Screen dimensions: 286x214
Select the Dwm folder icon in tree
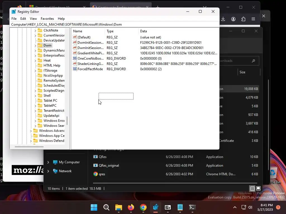click(x=40, y=45)
